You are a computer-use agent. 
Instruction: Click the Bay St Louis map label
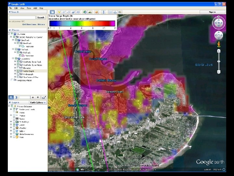click(204, 65)
